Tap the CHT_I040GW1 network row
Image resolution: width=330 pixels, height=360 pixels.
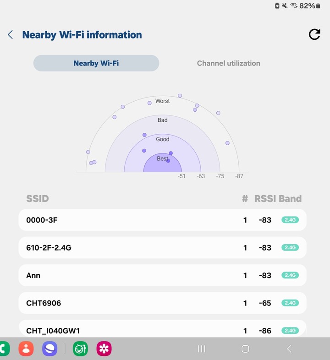coord(162,328)
